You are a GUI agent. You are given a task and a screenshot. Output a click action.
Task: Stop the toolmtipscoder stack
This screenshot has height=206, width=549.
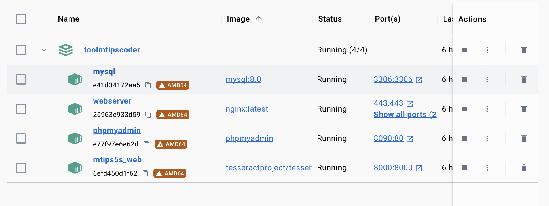(x=464, y=50)
